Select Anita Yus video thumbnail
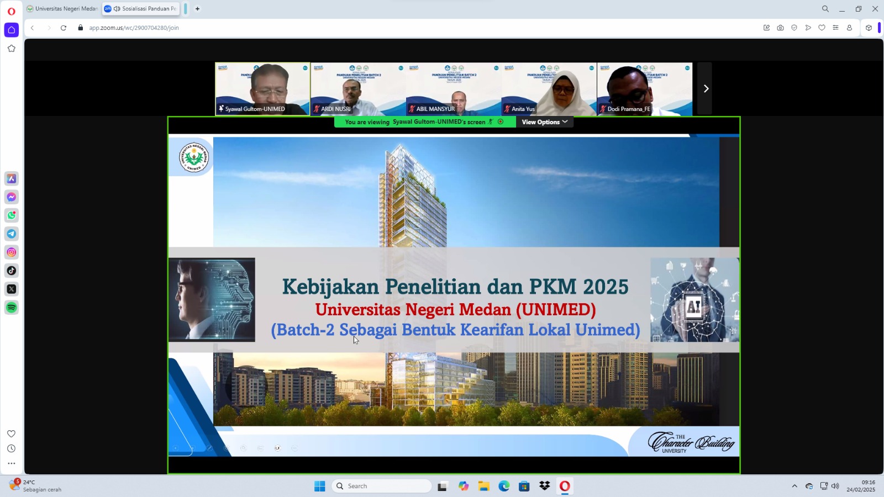The width and height of the screenshot is (884, 497). [549, 88]
